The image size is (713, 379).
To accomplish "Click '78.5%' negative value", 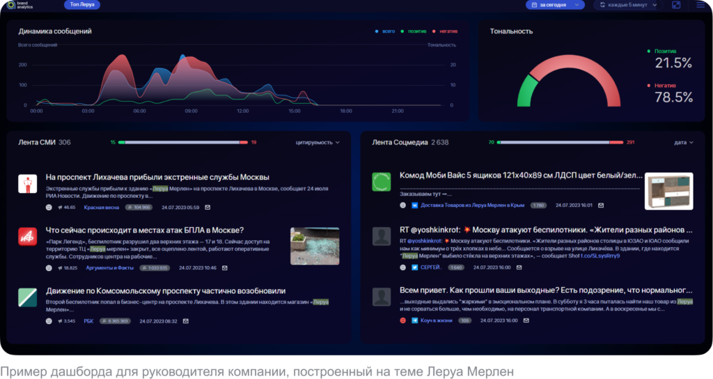I will [673, 98].
